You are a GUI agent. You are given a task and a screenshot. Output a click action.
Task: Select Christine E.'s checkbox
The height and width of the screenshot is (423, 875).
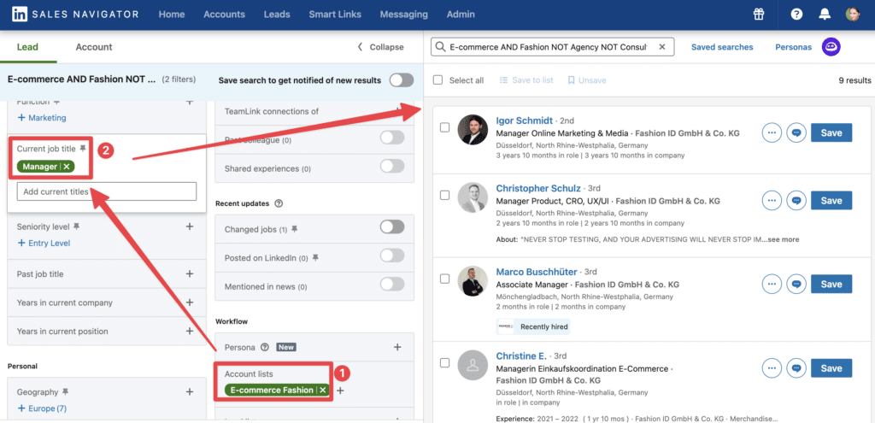point(444,362)
